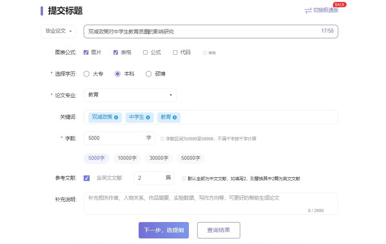Enable the 代码 checkbox
386x244 pixels.
(175, 52)
